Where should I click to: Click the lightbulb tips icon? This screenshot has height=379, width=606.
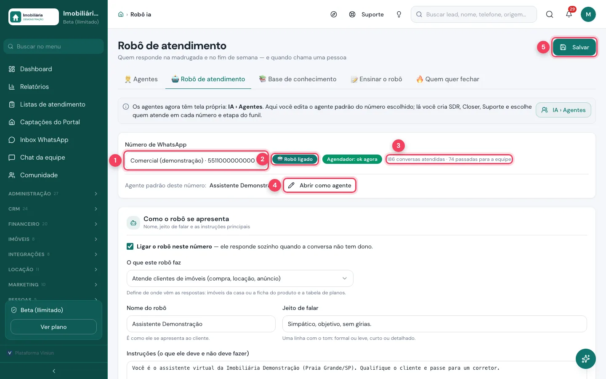(399, 14)
